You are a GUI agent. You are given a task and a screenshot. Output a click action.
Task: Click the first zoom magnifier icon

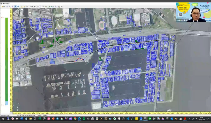[7, 7]
